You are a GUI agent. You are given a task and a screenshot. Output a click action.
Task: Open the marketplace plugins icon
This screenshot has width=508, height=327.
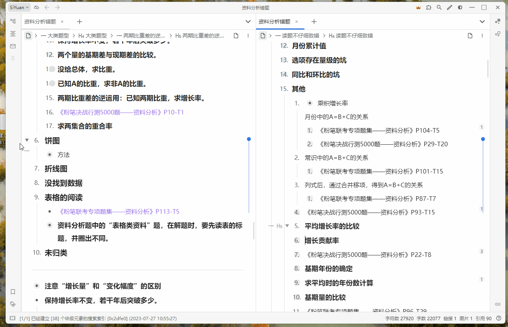[428, 7]
